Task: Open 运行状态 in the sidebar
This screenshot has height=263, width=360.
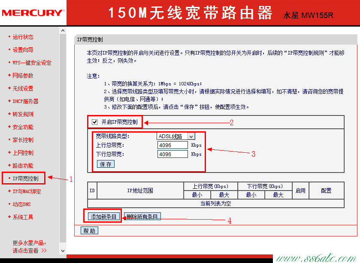Action: 23,37
